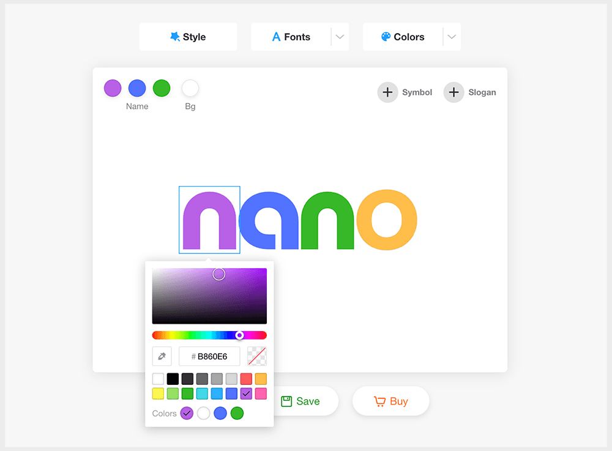Choose the white circle in Colors row
The width and height of the screenshot is (612, 451).
(x=203, y=413)
